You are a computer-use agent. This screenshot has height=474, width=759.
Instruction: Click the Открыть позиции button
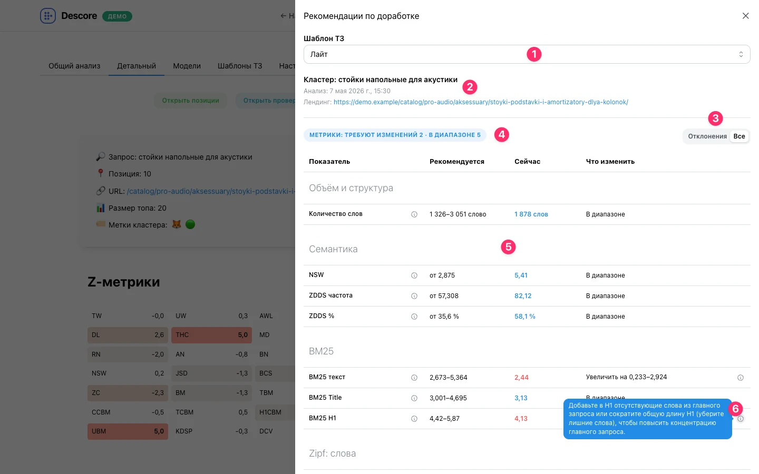coord(190,101)
